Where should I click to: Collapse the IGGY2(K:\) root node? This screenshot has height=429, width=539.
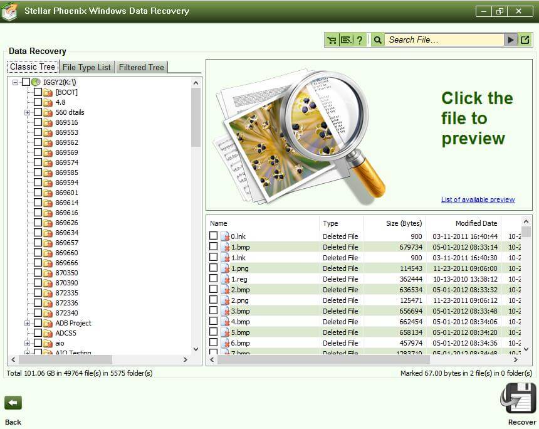(x=16, y=82)
